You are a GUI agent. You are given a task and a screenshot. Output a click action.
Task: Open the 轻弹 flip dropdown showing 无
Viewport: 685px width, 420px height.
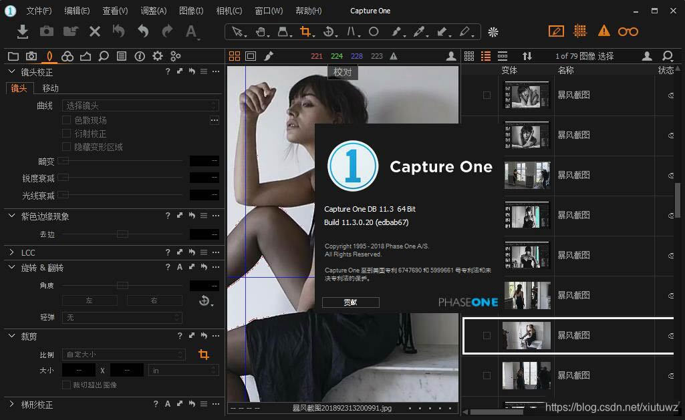click(x=122, y=317)
